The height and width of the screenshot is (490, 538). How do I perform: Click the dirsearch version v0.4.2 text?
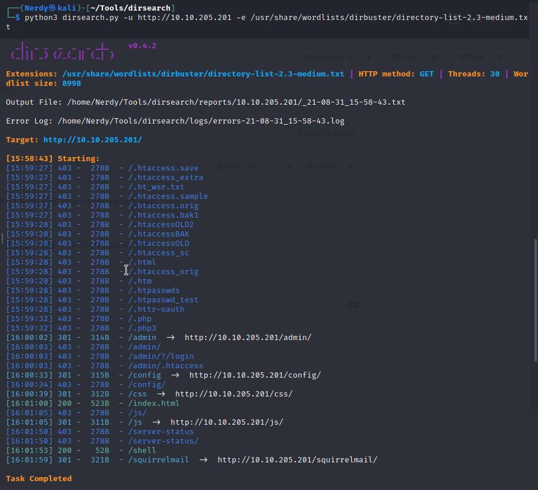[x=142, y=46]
